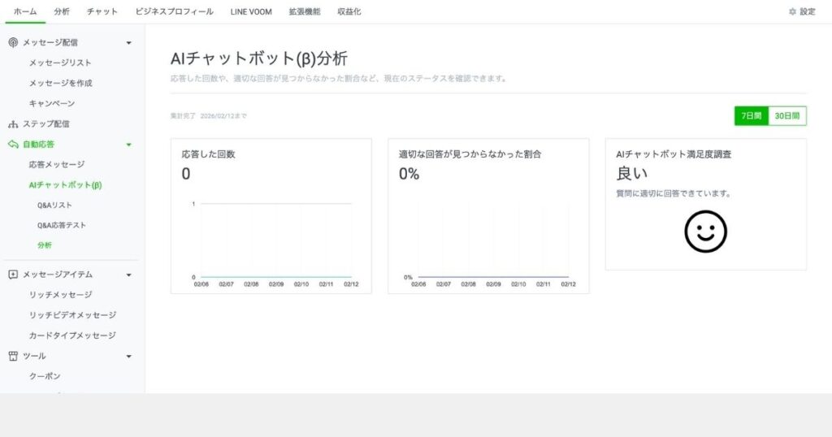Switch to the 7日間 period view
The height and width of the screenshot is (437, 832).
tap(752, 116)
